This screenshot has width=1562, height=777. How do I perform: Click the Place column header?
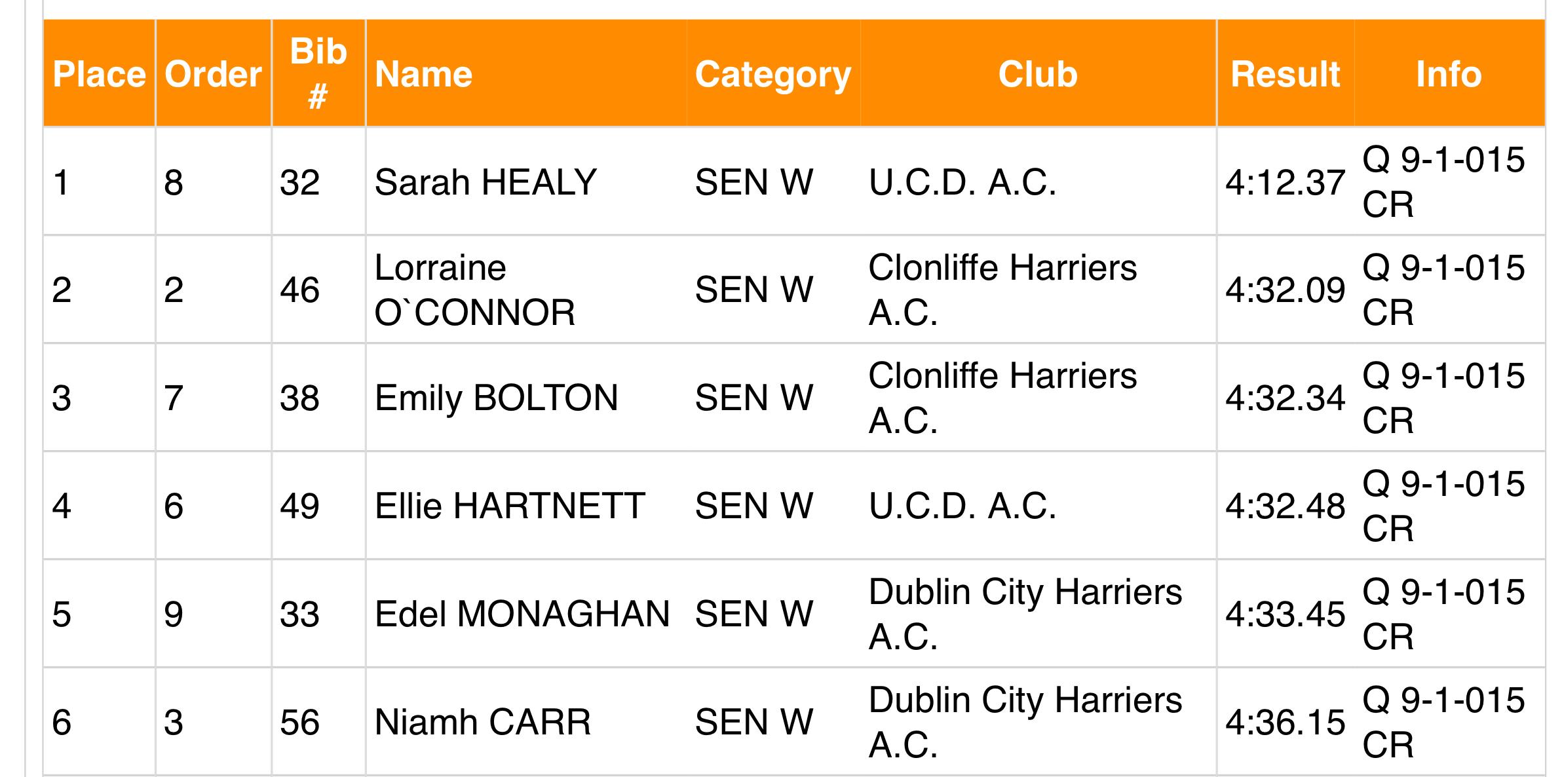[x=99, y=73]
